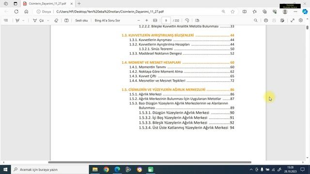Reload the page with refresh button

pyautogui.click(x=16, y=12)
